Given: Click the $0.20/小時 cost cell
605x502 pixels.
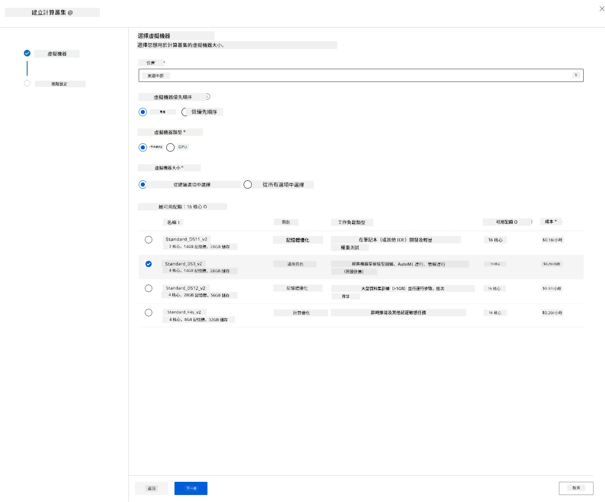Looking at the screenshot, I should [552, 313].
